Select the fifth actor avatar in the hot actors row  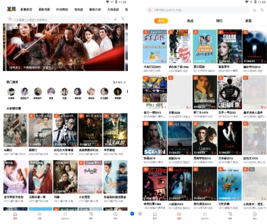click(x=64, y=91)
